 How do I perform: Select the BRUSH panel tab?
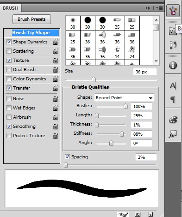11,8
